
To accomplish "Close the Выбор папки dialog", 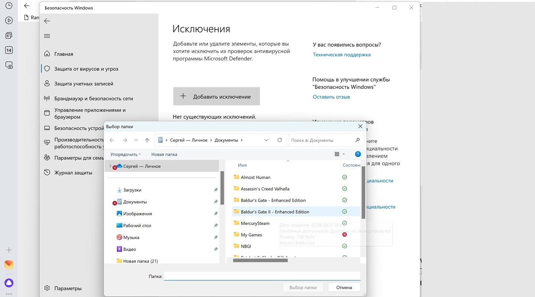I will (360, 126).
